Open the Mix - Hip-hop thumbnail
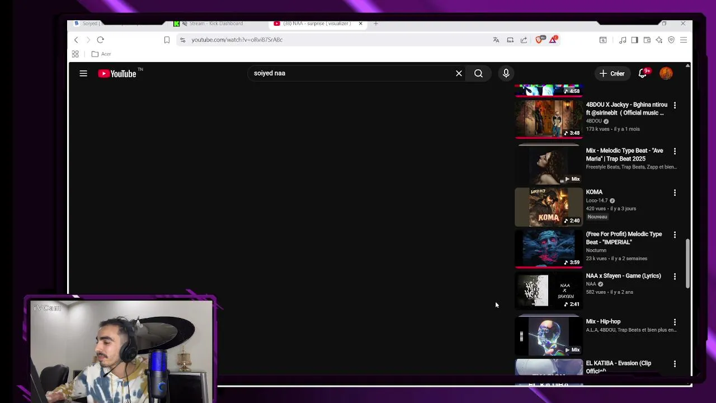Image resolution: width=716 pixels, height=403 pixels. 549,336
